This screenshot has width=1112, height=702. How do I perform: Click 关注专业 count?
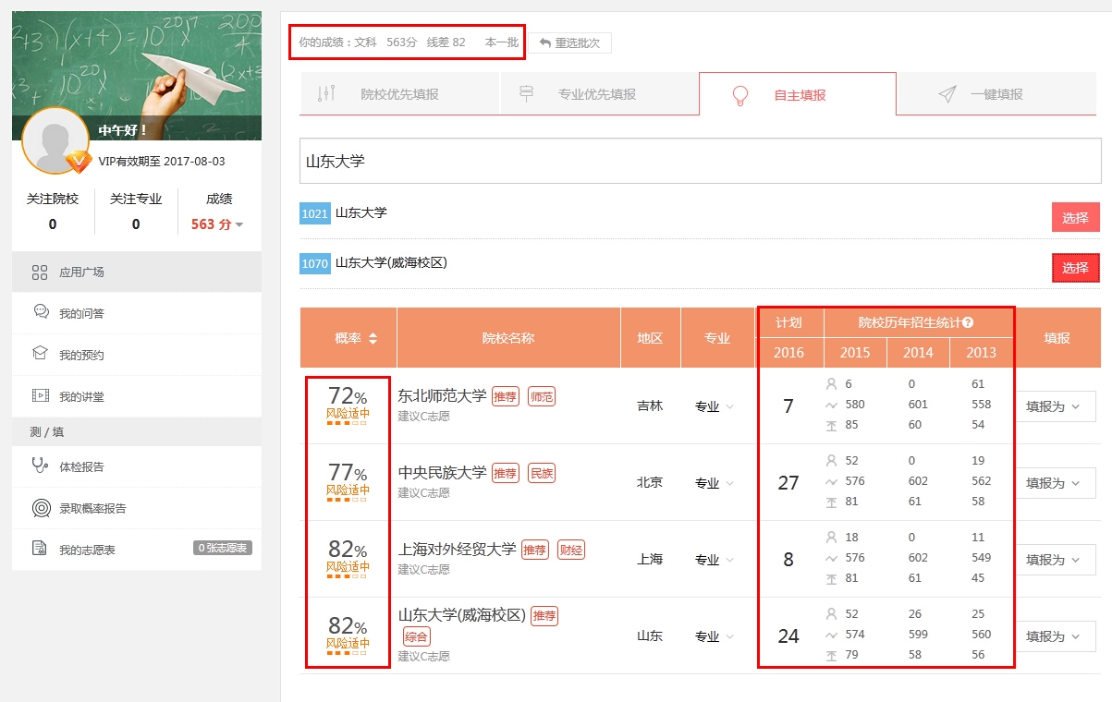136,224
